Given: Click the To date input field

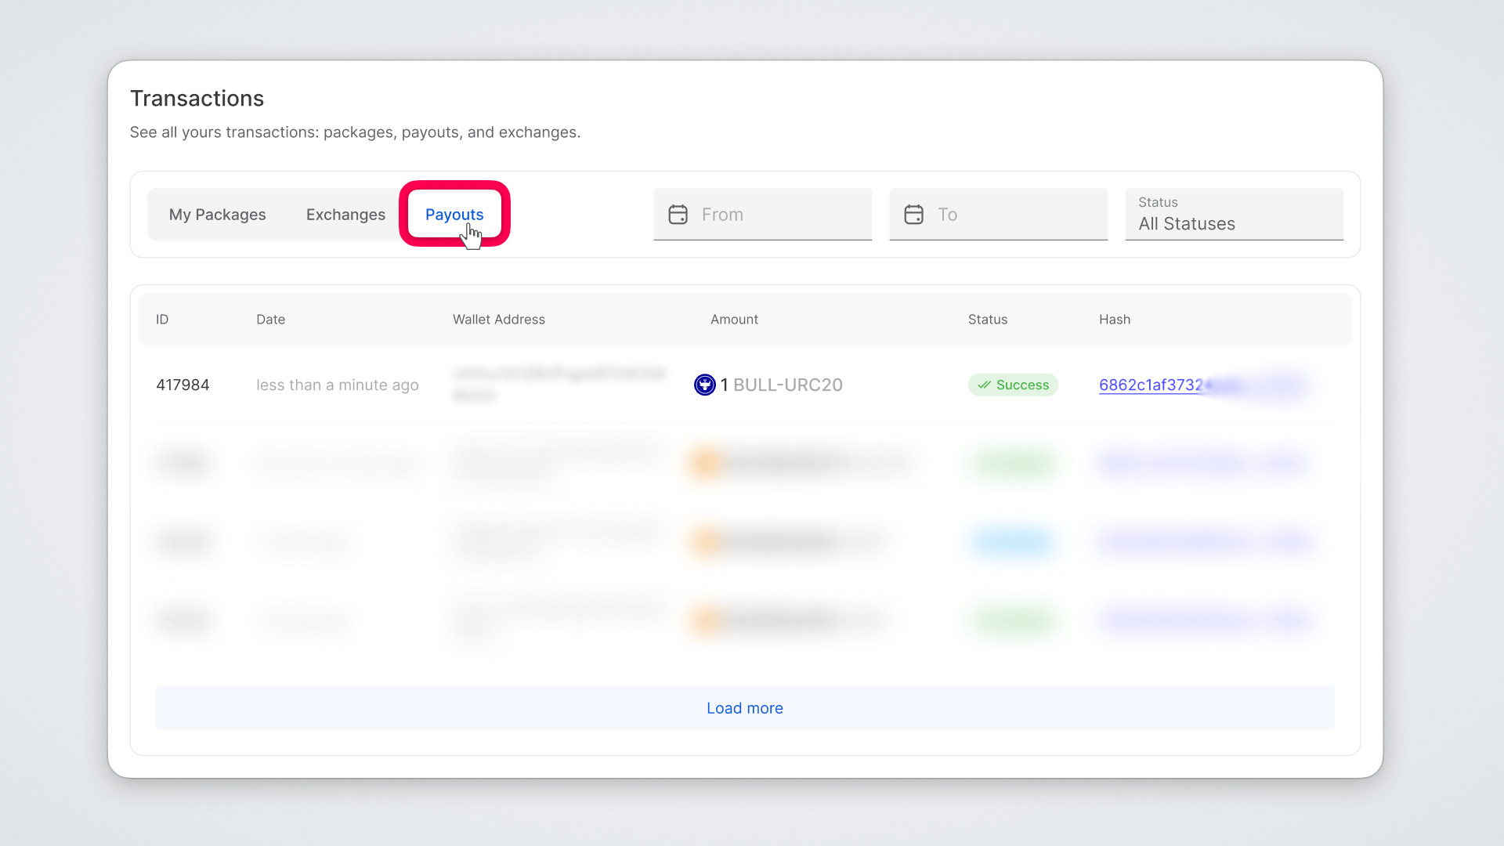Looking at the screenshot, I should (x=1010, y=215).
